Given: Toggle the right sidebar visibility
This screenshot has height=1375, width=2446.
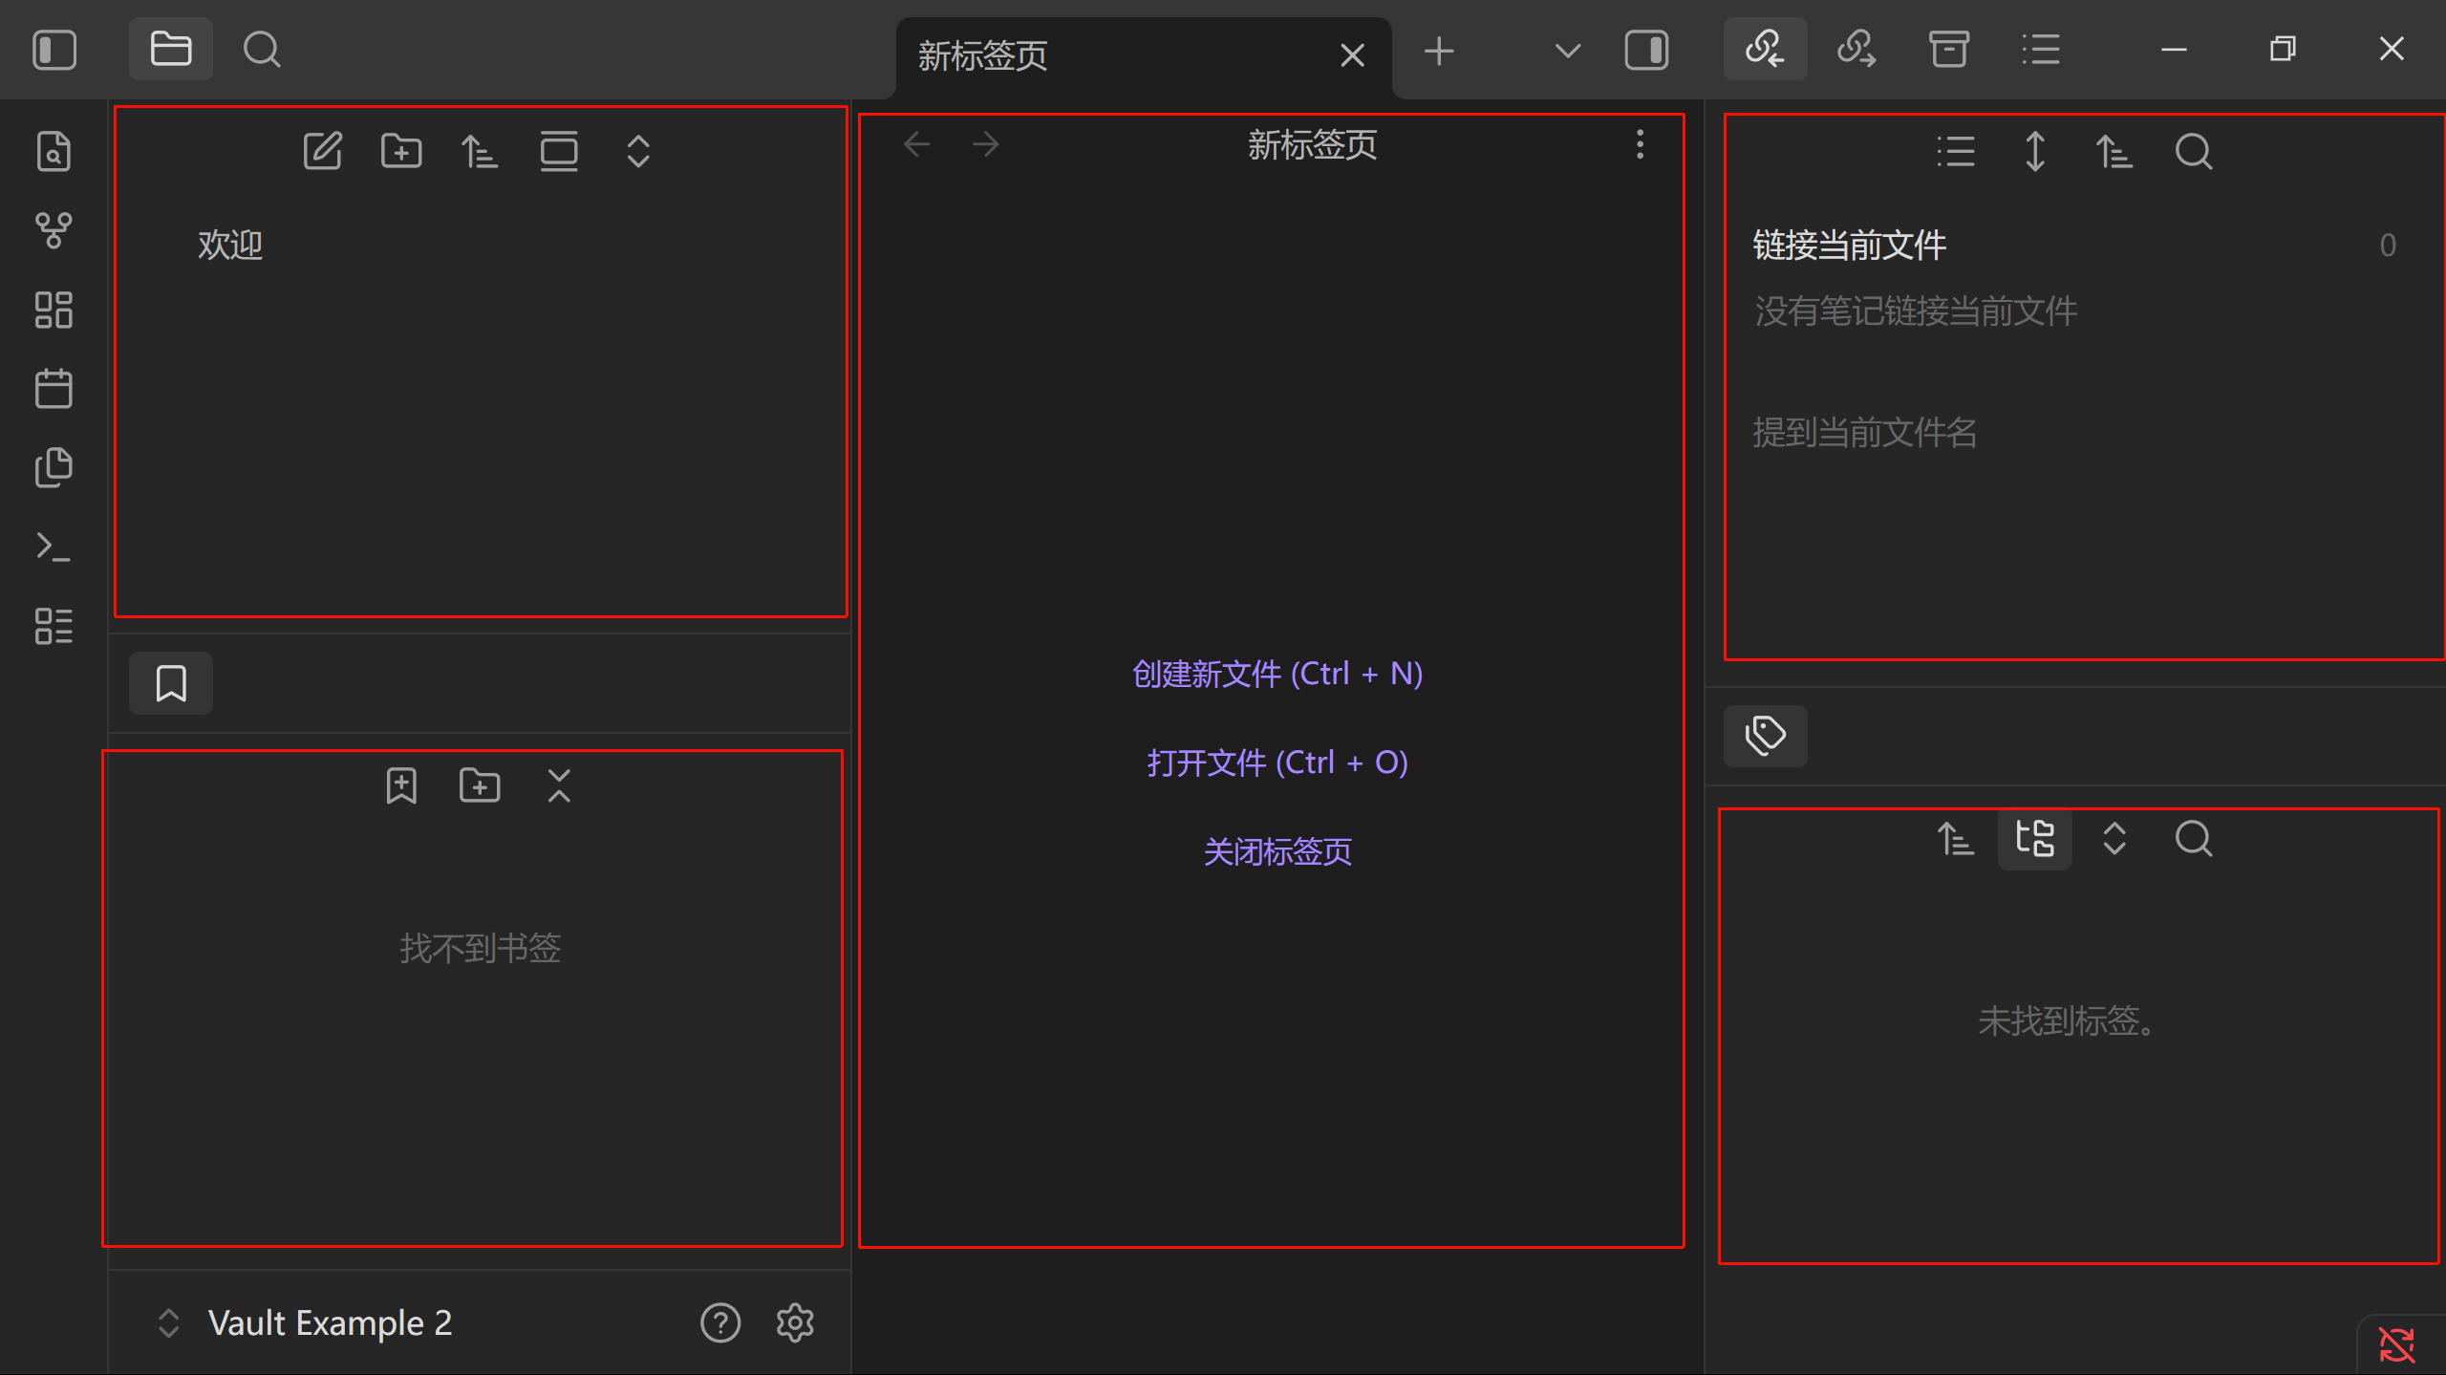Looking at the screenshot, I should click(x=1646, y=50).
